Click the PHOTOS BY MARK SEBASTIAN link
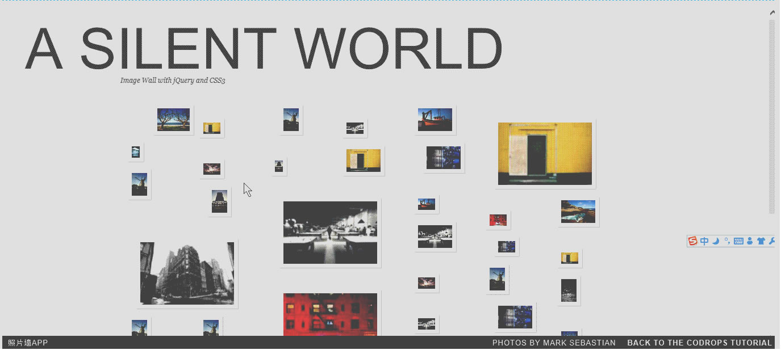Image resolution: width=781 pixels, height=350 pixels. 554,343
